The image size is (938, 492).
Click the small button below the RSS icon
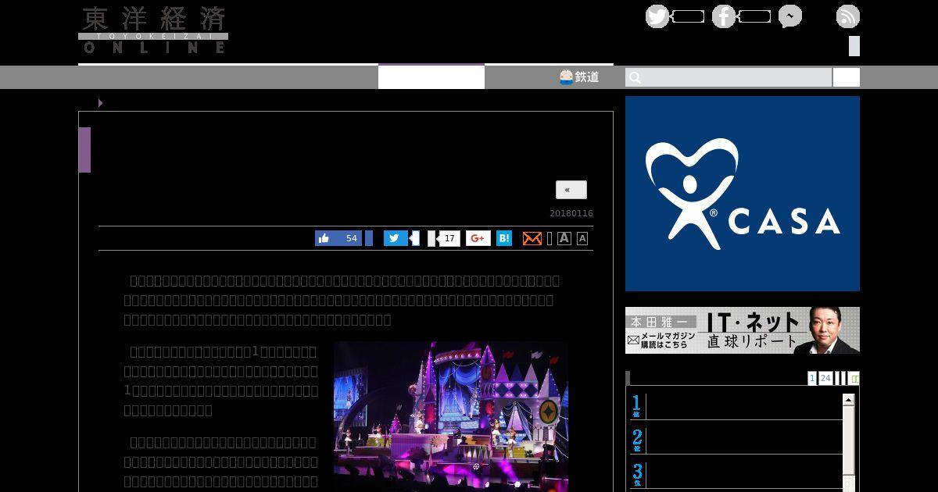click(x=854, y=46)
